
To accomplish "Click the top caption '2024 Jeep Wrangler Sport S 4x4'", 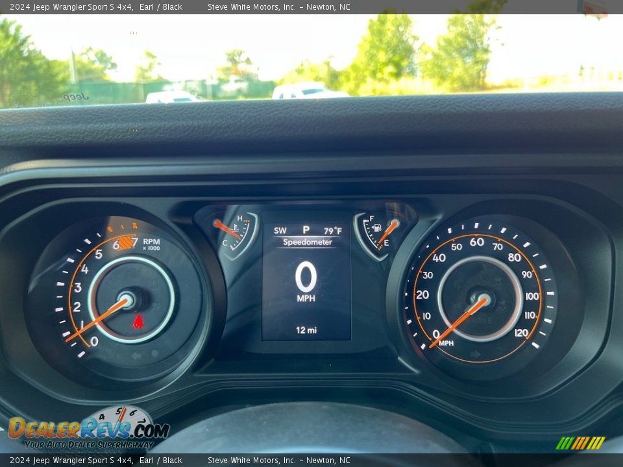I will click(71, 6).
